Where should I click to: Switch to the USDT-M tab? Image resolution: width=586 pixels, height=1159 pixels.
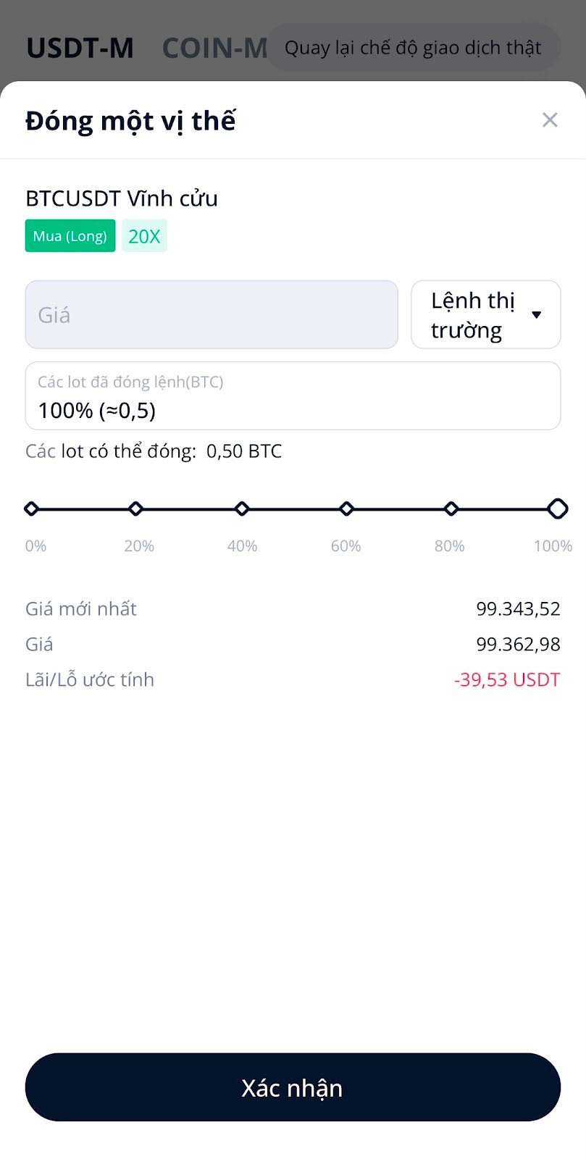[80, 48]
